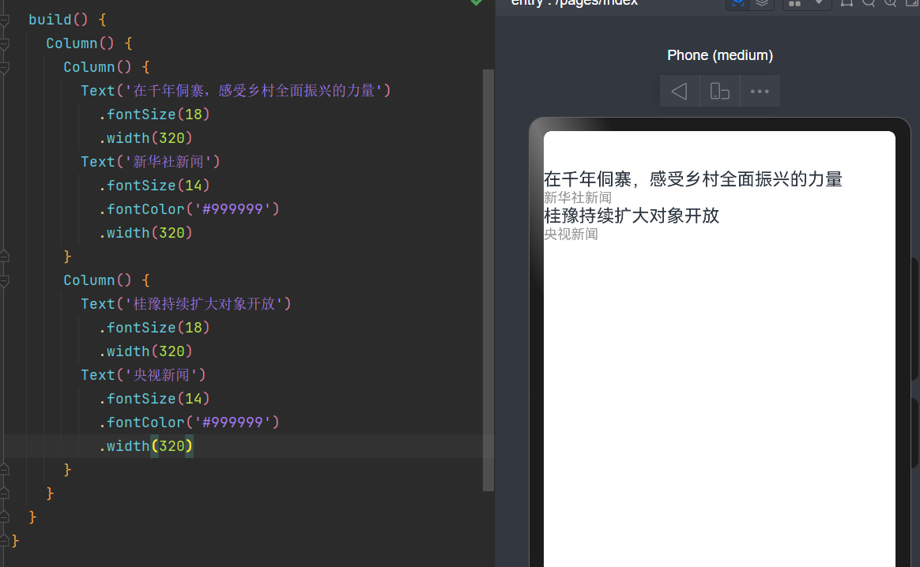Click the '新华社新闻' source text in preview

tap(578, 197)
